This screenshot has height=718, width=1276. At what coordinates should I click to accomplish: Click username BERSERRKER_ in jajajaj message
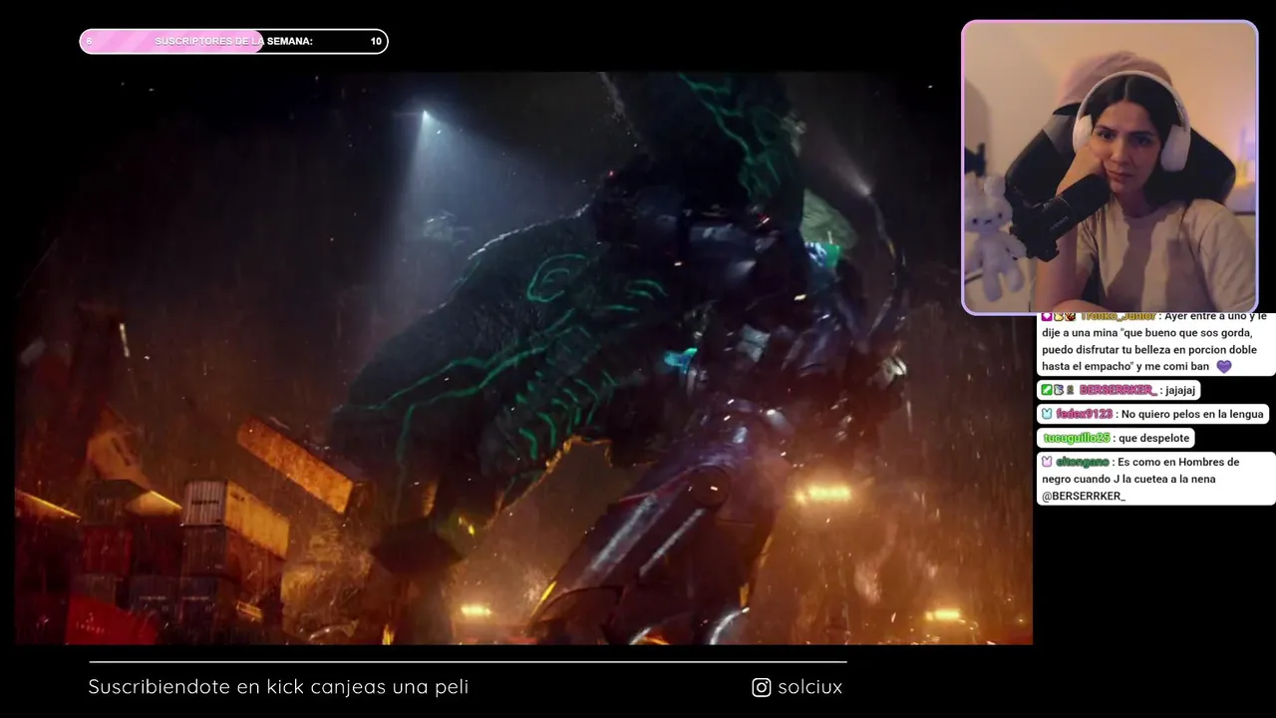1117,390
